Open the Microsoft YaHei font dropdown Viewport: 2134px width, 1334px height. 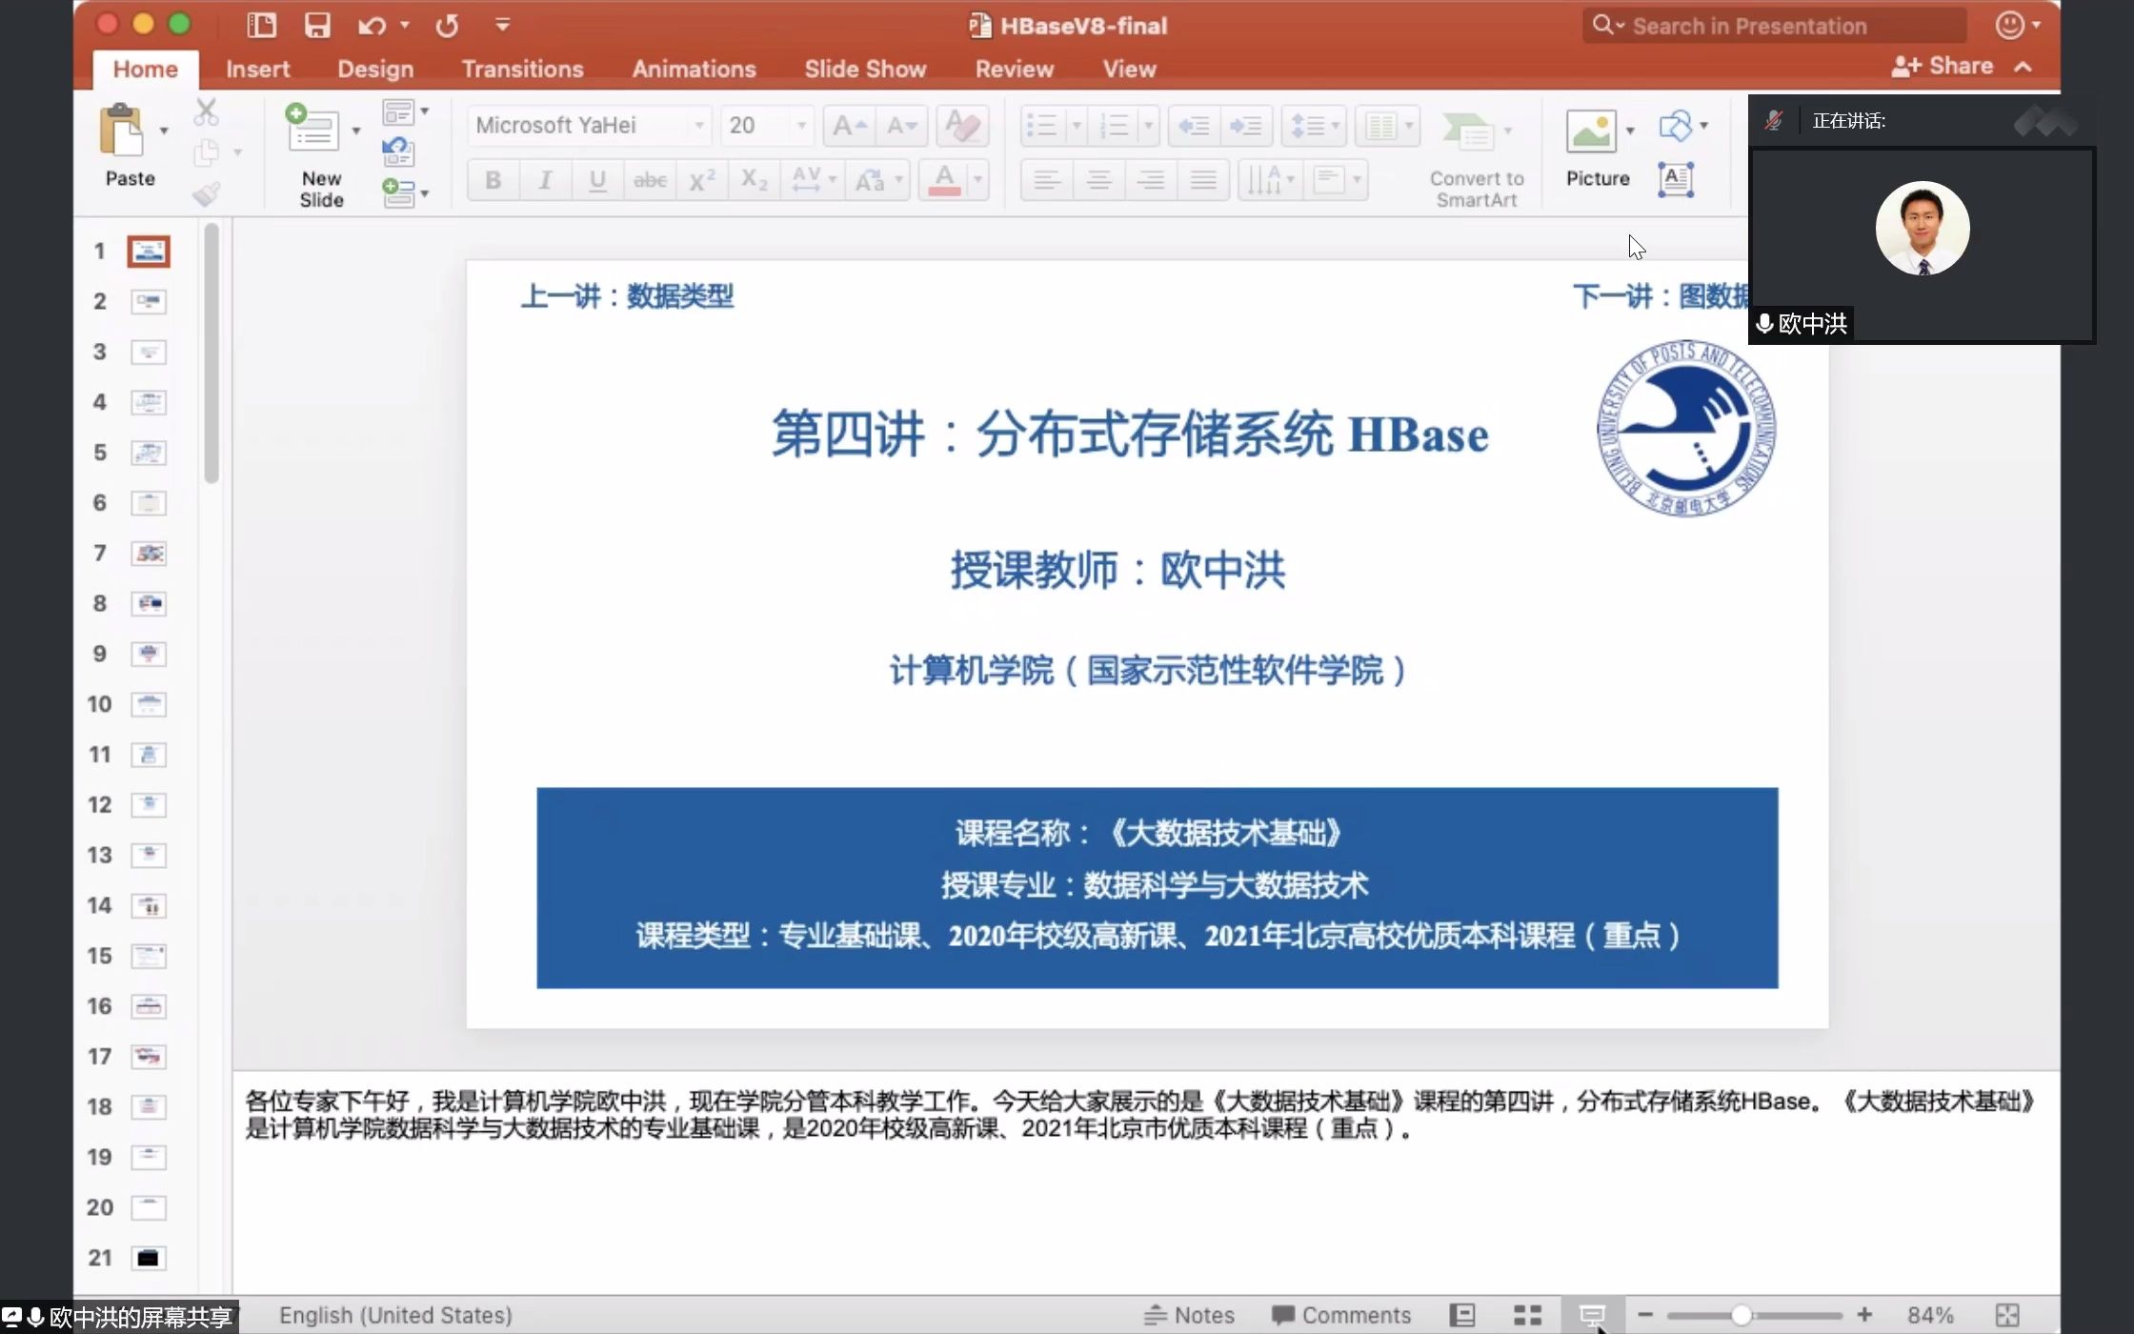pyautogui.click(x=698, y=126)
